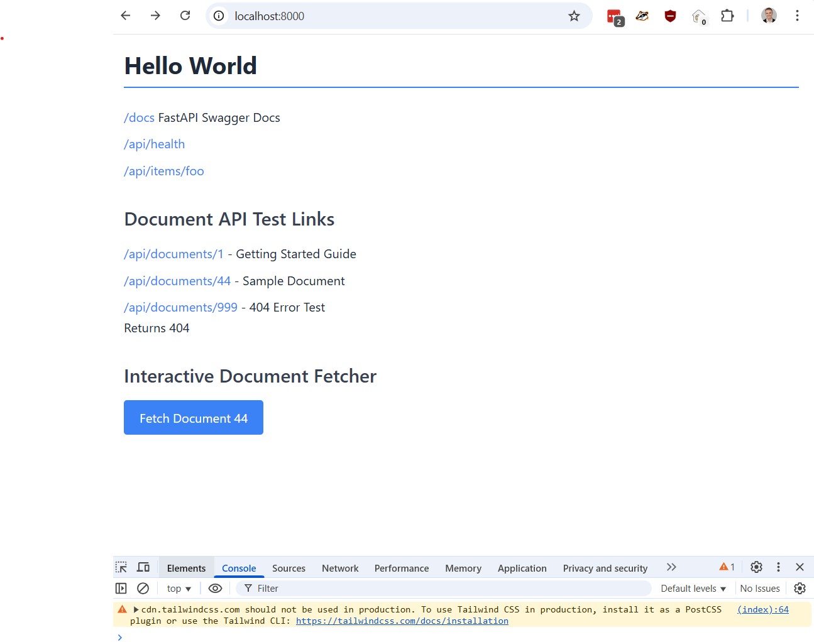Screen dimensions: 814x642
Task: Select the Returns 404 text
Action: point(157,328)
